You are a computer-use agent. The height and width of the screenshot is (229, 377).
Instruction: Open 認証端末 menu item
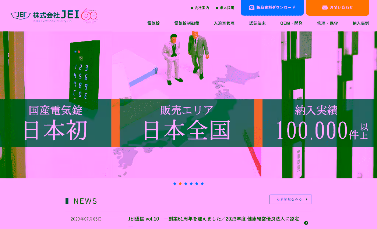(257, 23)
